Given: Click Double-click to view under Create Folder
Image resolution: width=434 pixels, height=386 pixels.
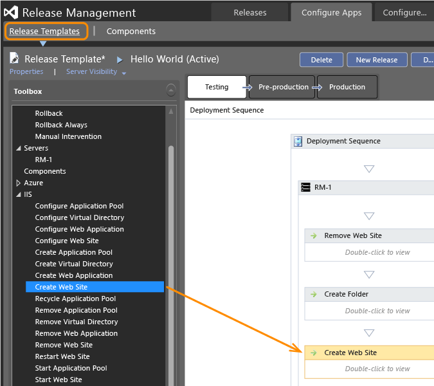Looking at the screenshot, I should 377,311.
